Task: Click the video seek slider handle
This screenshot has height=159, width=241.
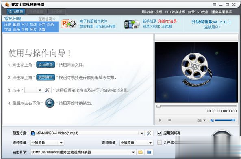Action: tap(158, 106)
